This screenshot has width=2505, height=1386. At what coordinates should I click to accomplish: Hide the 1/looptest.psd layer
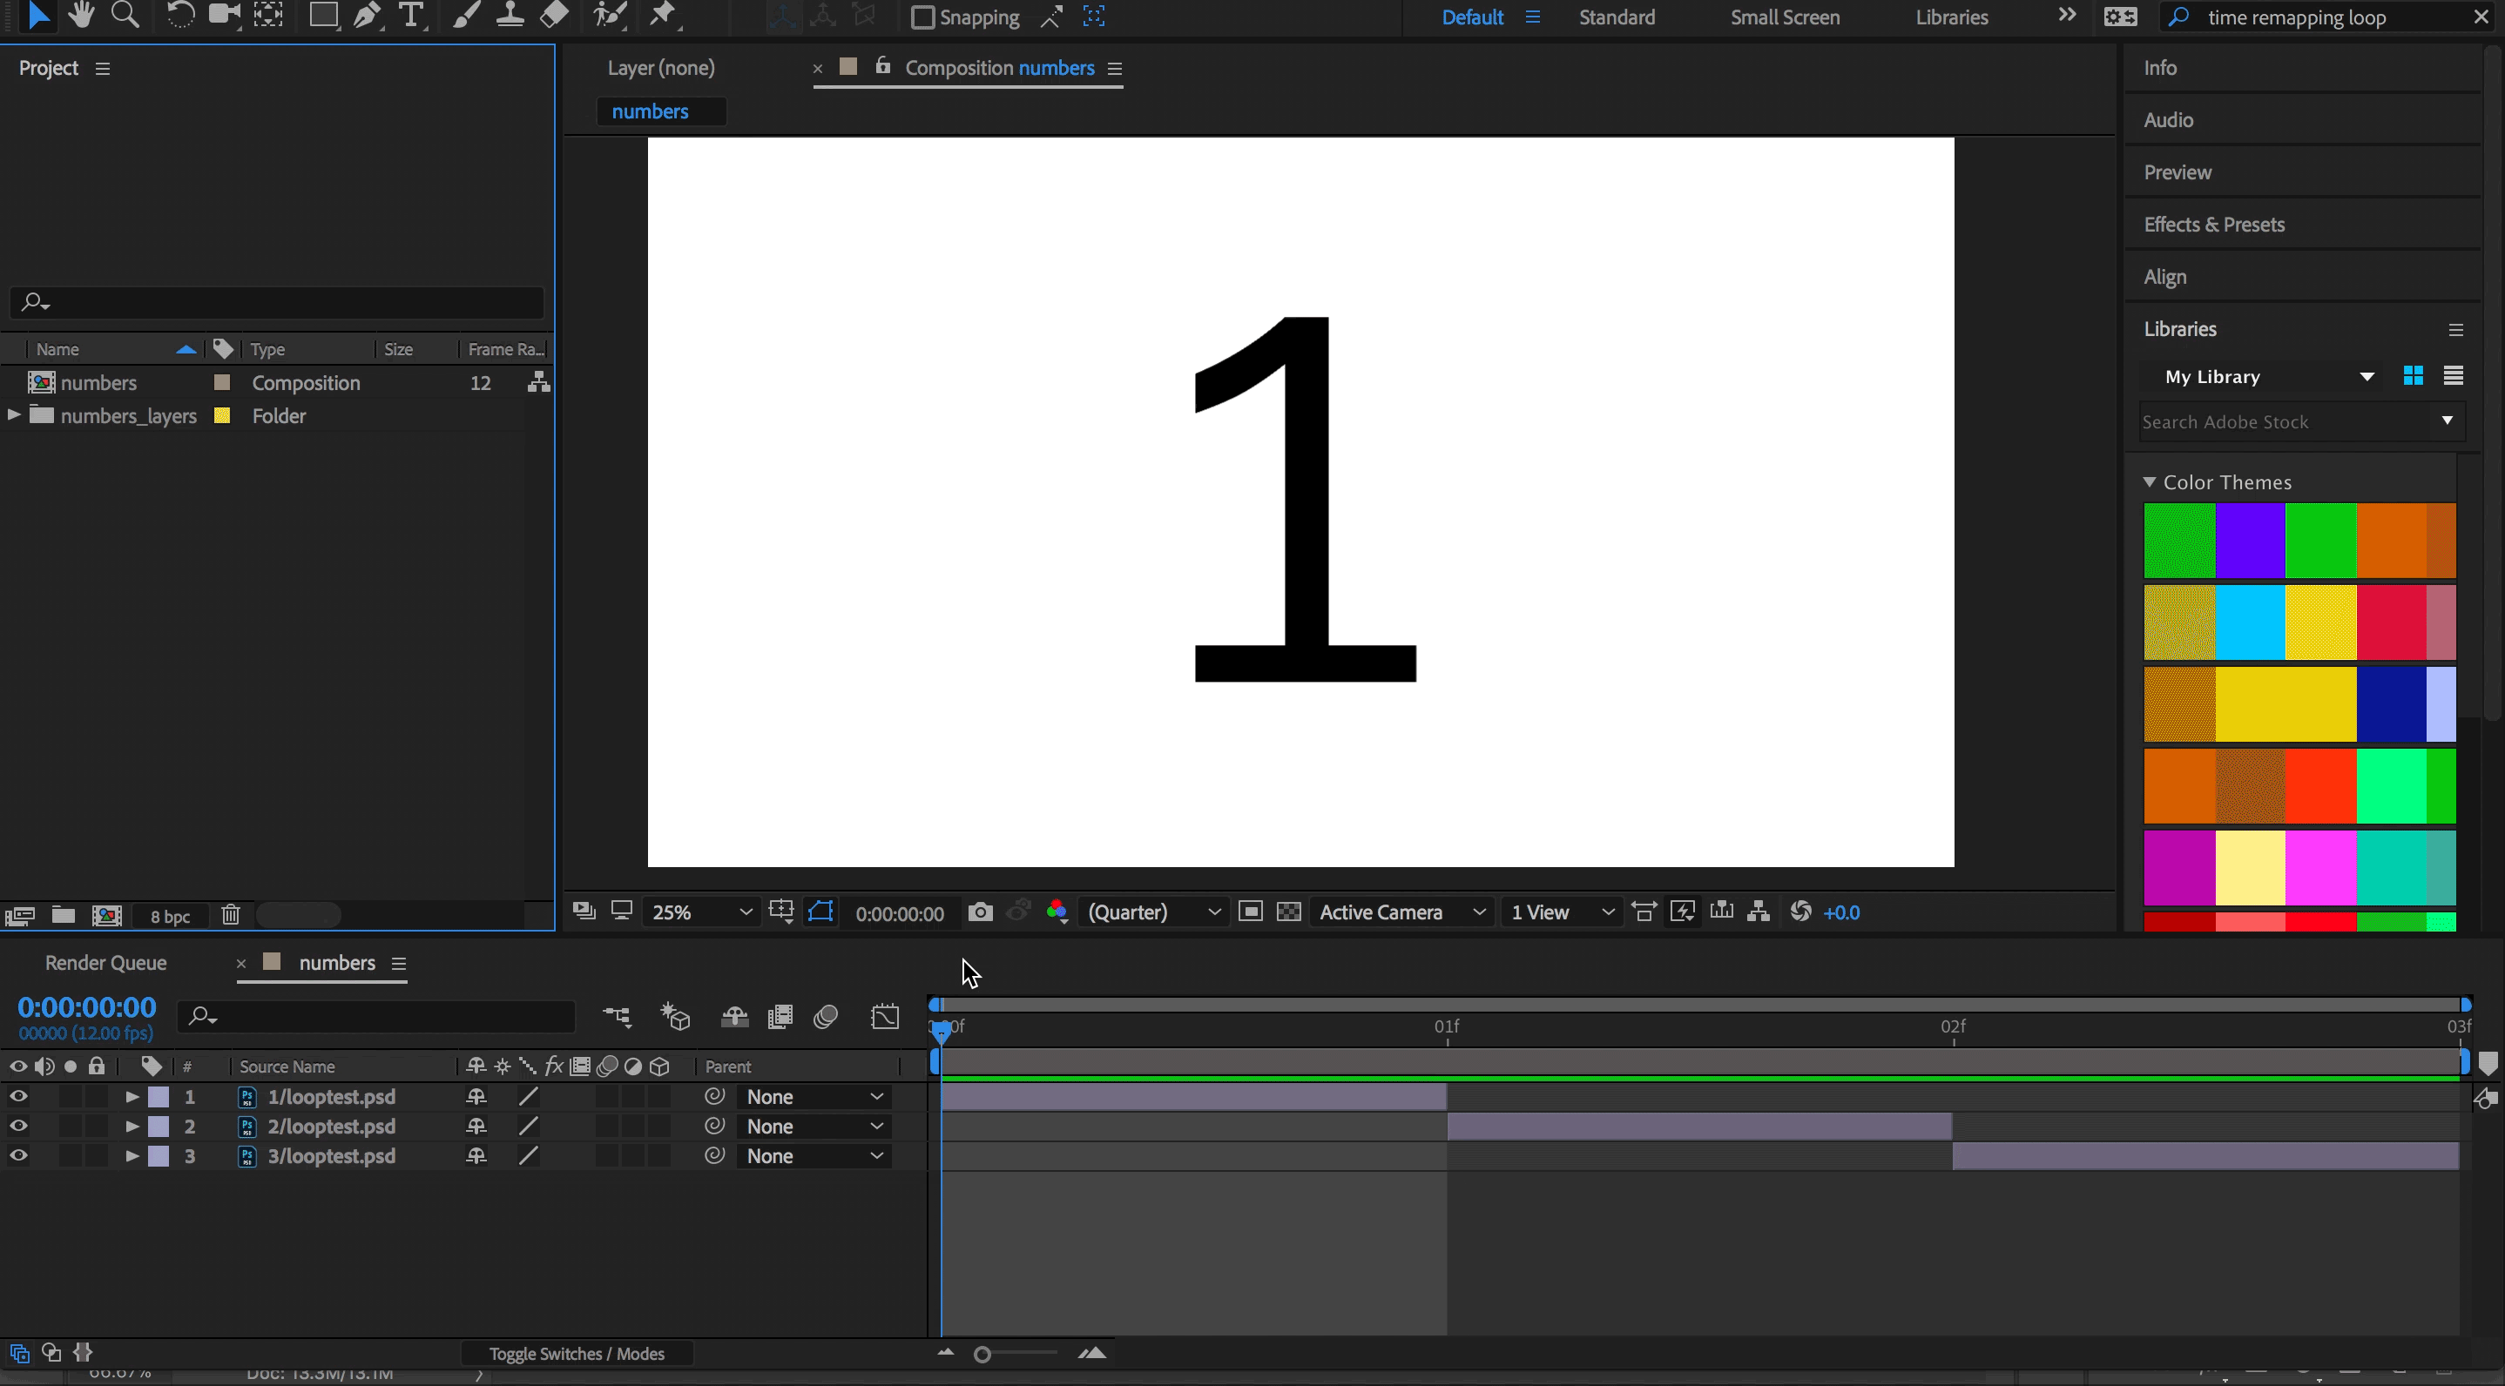point(18,1096)
